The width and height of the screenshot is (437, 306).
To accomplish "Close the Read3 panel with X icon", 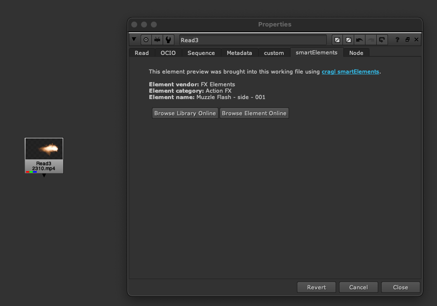I will point(416,40).
